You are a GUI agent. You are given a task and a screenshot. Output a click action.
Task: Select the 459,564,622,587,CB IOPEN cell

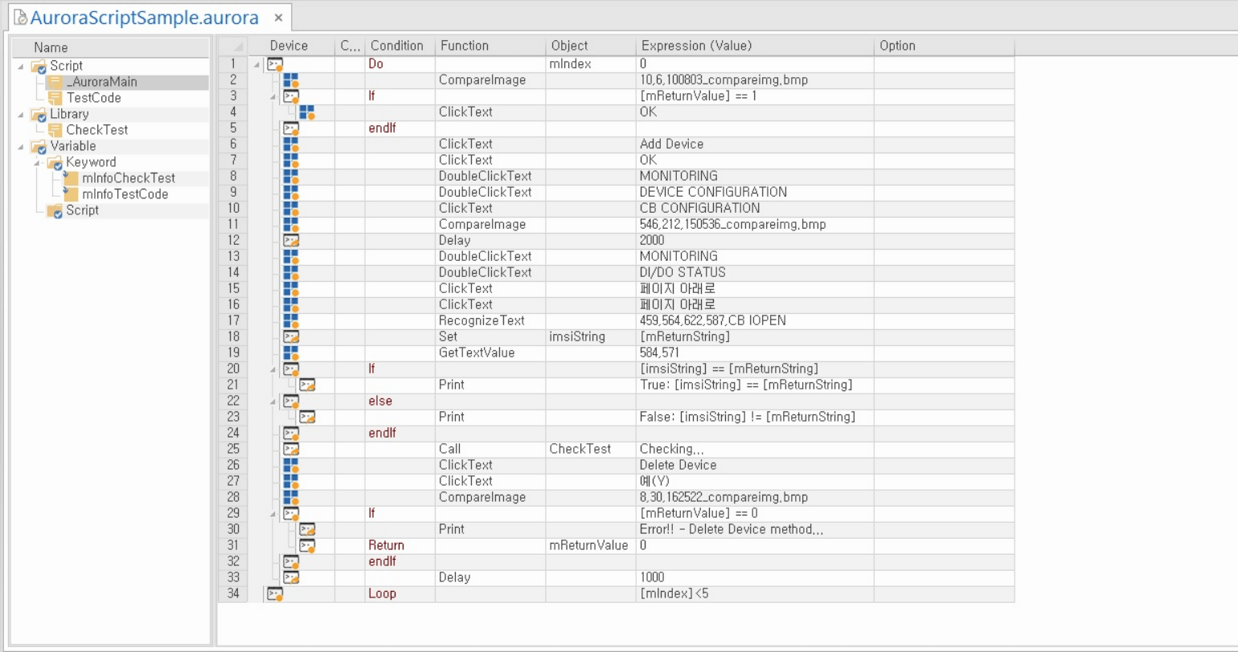pos(755,320)
